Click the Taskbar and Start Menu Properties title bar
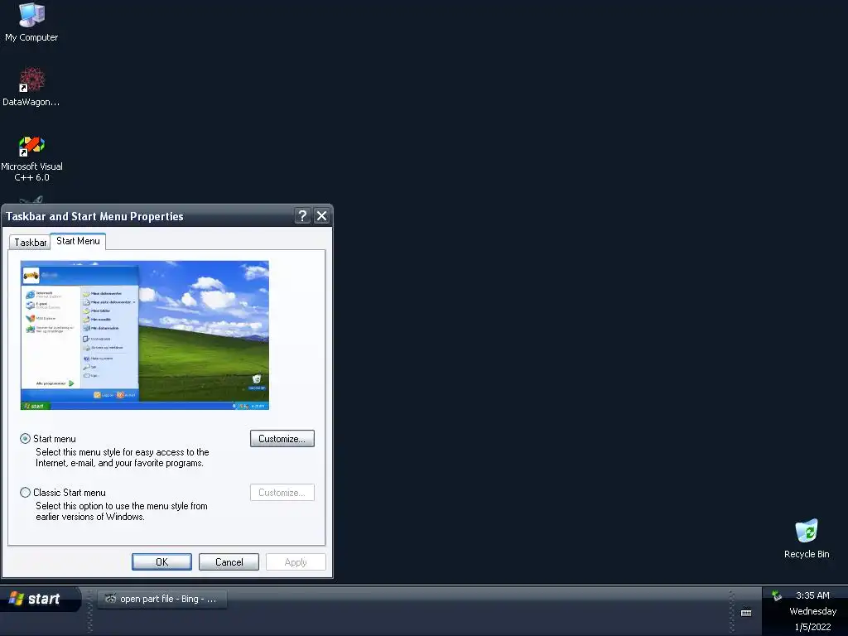Screen dimensions: 848x636 coord(149,216)
